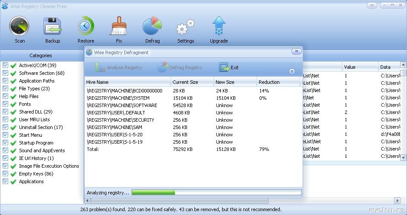407x215 pixels.
Task: Click the green checkmark icon beside ActiveX/COM
Action: tap(13, 66)
